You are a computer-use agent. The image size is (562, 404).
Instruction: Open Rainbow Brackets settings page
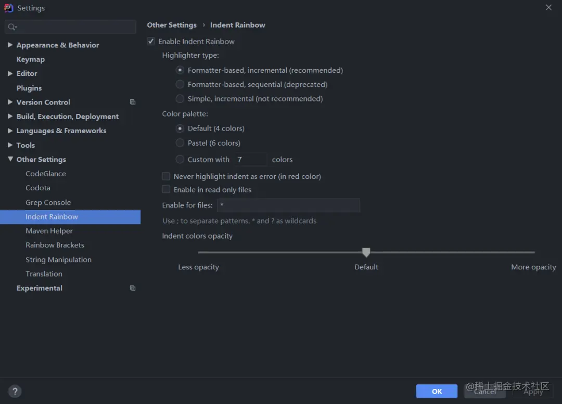(55, 245)
